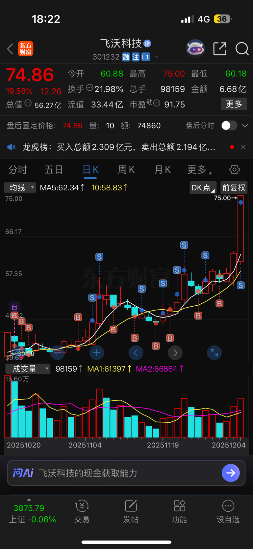Image resolution: width=253 pixels, height=549 pixels.
Task: Open stock code dropdown arrow
Action: (x=156, y=57)
